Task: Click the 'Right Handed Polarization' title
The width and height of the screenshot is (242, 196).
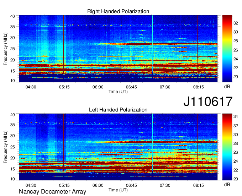Action: tap(118, 11)
